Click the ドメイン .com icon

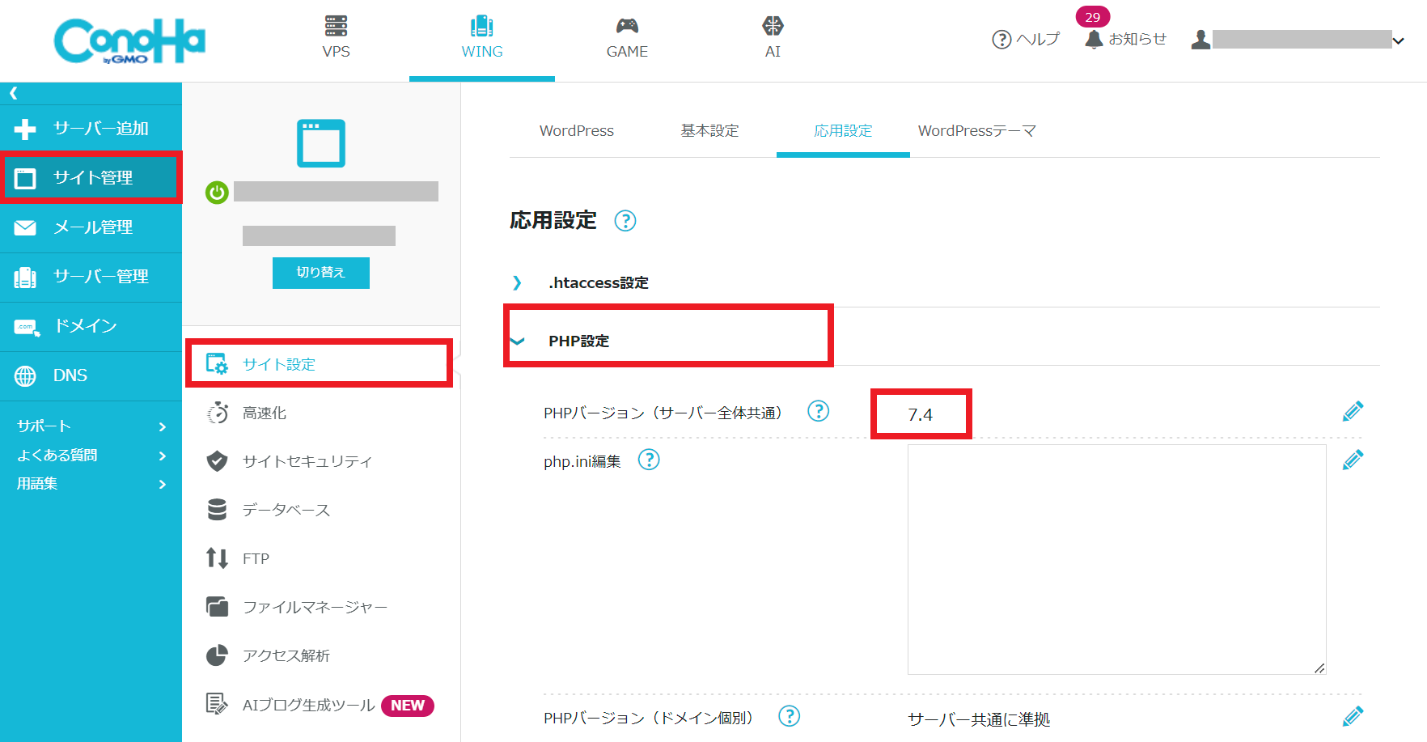tap(27, 328)
